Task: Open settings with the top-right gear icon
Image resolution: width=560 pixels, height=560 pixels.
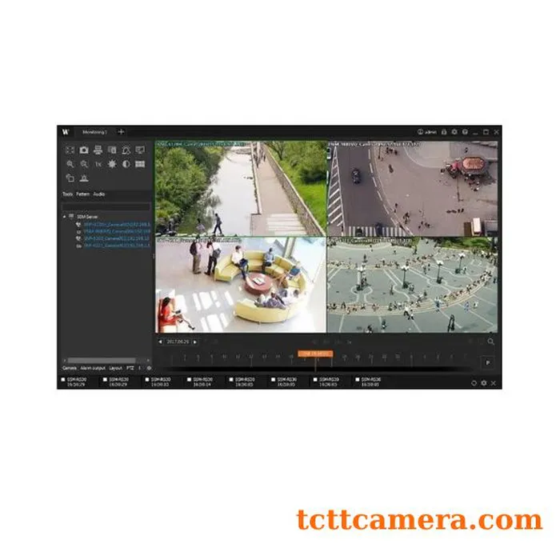Action: [454, 131]
